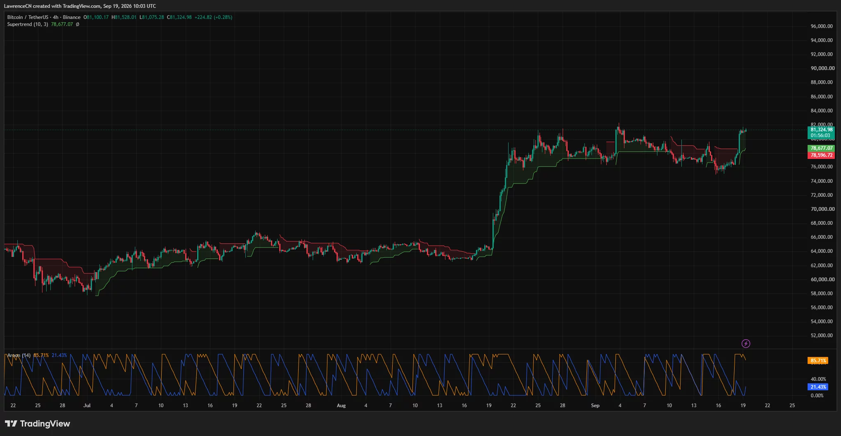Click the Supertrend value 78,677.07 in legend

(x=62, y=24)
